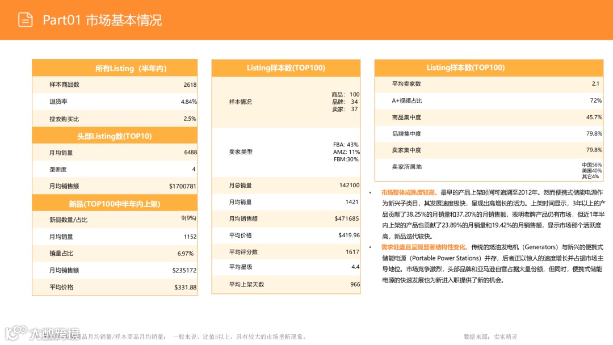Click the 垄断度 row label
This screenshot has height=345, width=613.
pos(58,169)
